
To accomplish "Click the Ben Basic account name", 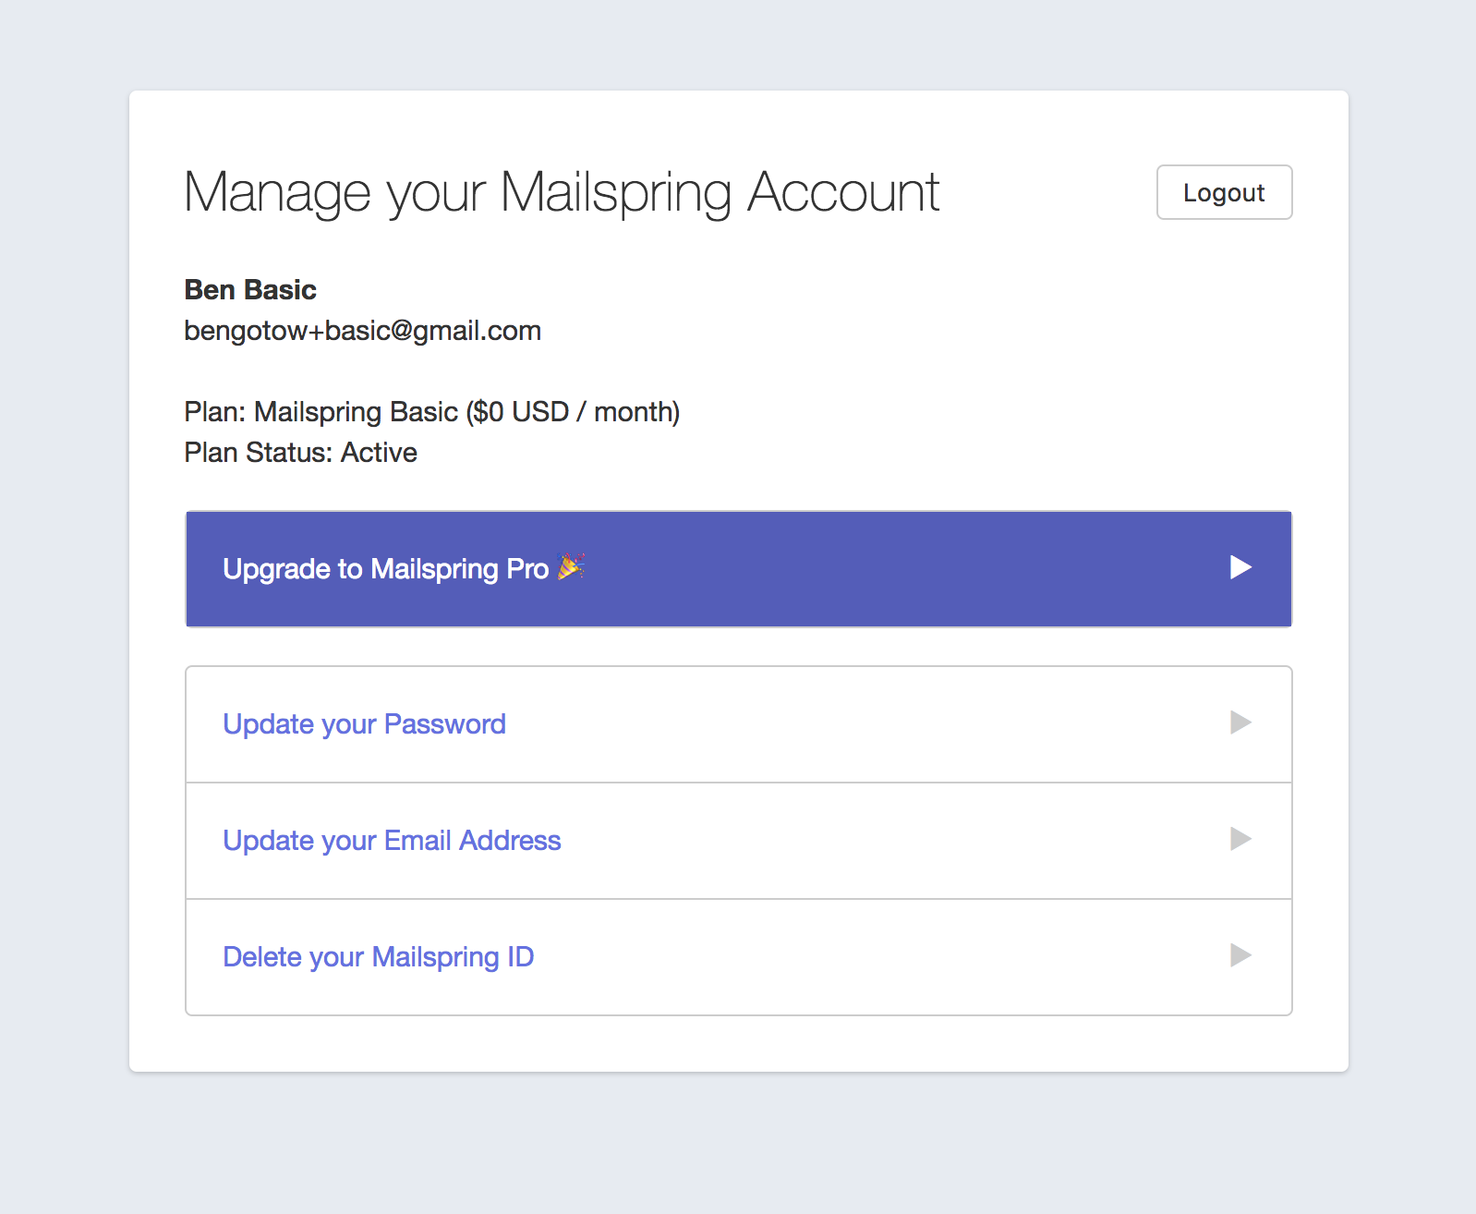I will (x=250, y=290).
